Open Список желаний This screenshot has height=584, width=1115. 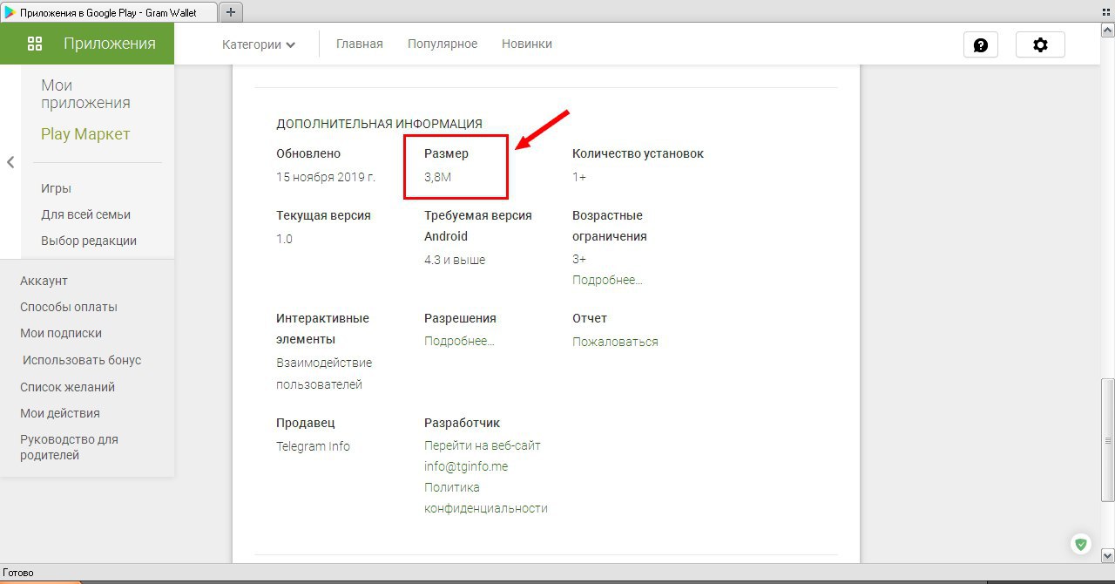[67, 387]
